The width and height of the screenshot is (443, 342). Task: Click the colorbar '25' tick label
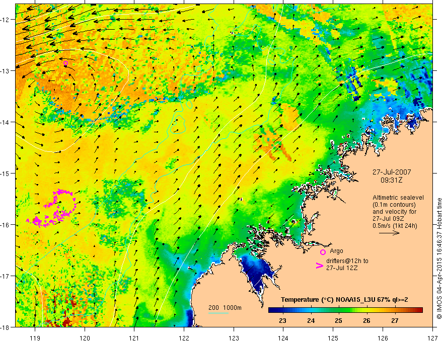point(338,320)
